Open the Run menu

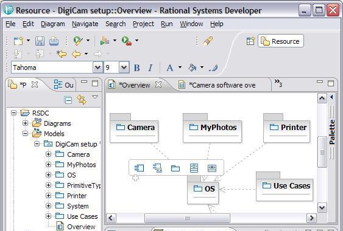pyautogui.click(x=167, y=24)
